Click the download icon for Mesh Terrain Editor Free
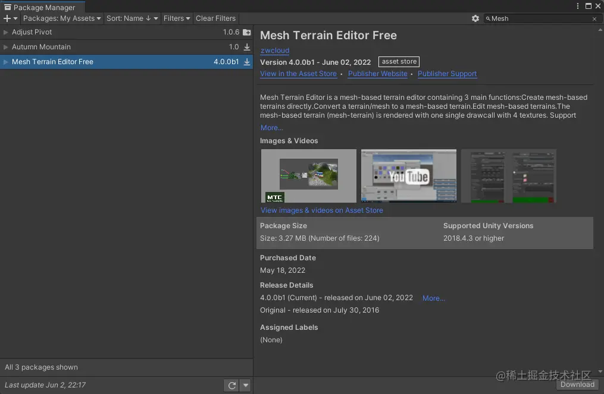Image resolution: width=604 pixels, height=394 pixels. 247,62
